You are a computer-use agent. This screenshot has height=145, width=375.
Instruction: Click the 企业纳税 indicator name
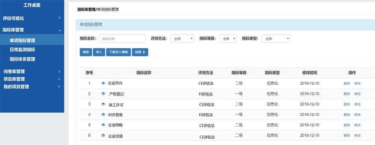tap(115, 125)
